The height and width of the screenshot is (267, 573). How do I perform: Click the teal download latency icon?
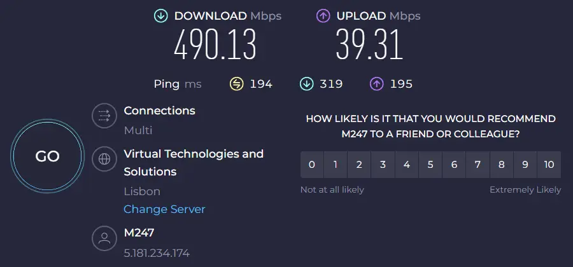click(x=306, y=85)
